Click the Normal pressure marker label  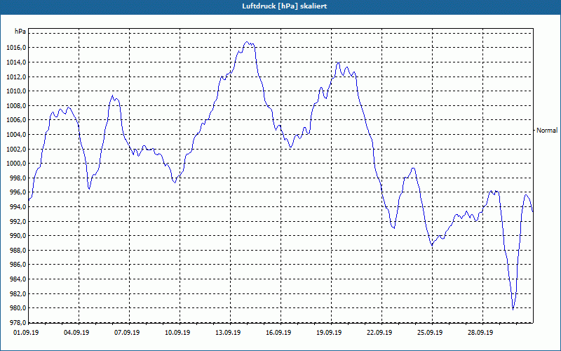[x=547, y=131]
